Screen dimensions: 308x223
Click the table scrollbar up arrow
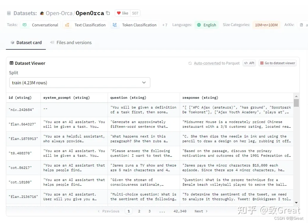(296, 96)
